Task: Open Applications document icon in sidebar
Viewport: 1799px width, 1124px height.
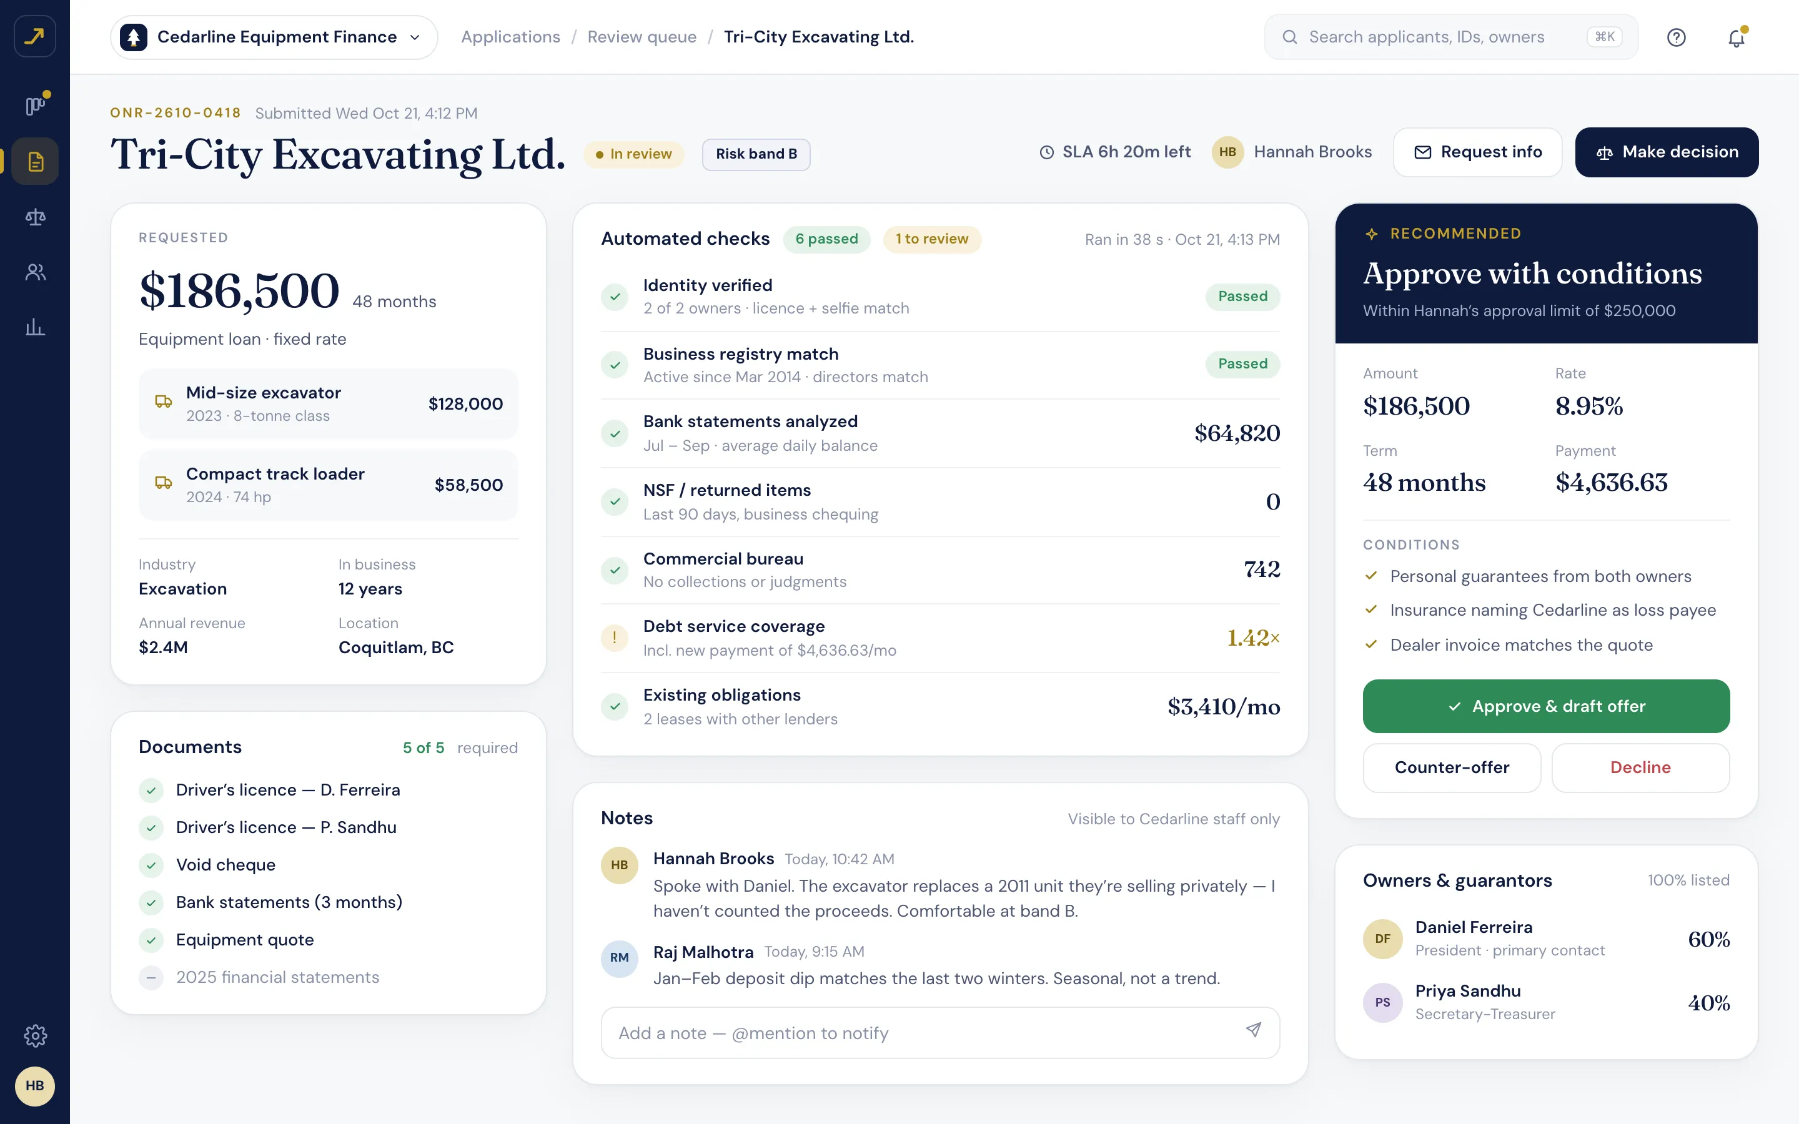Action: pos(35,161)
